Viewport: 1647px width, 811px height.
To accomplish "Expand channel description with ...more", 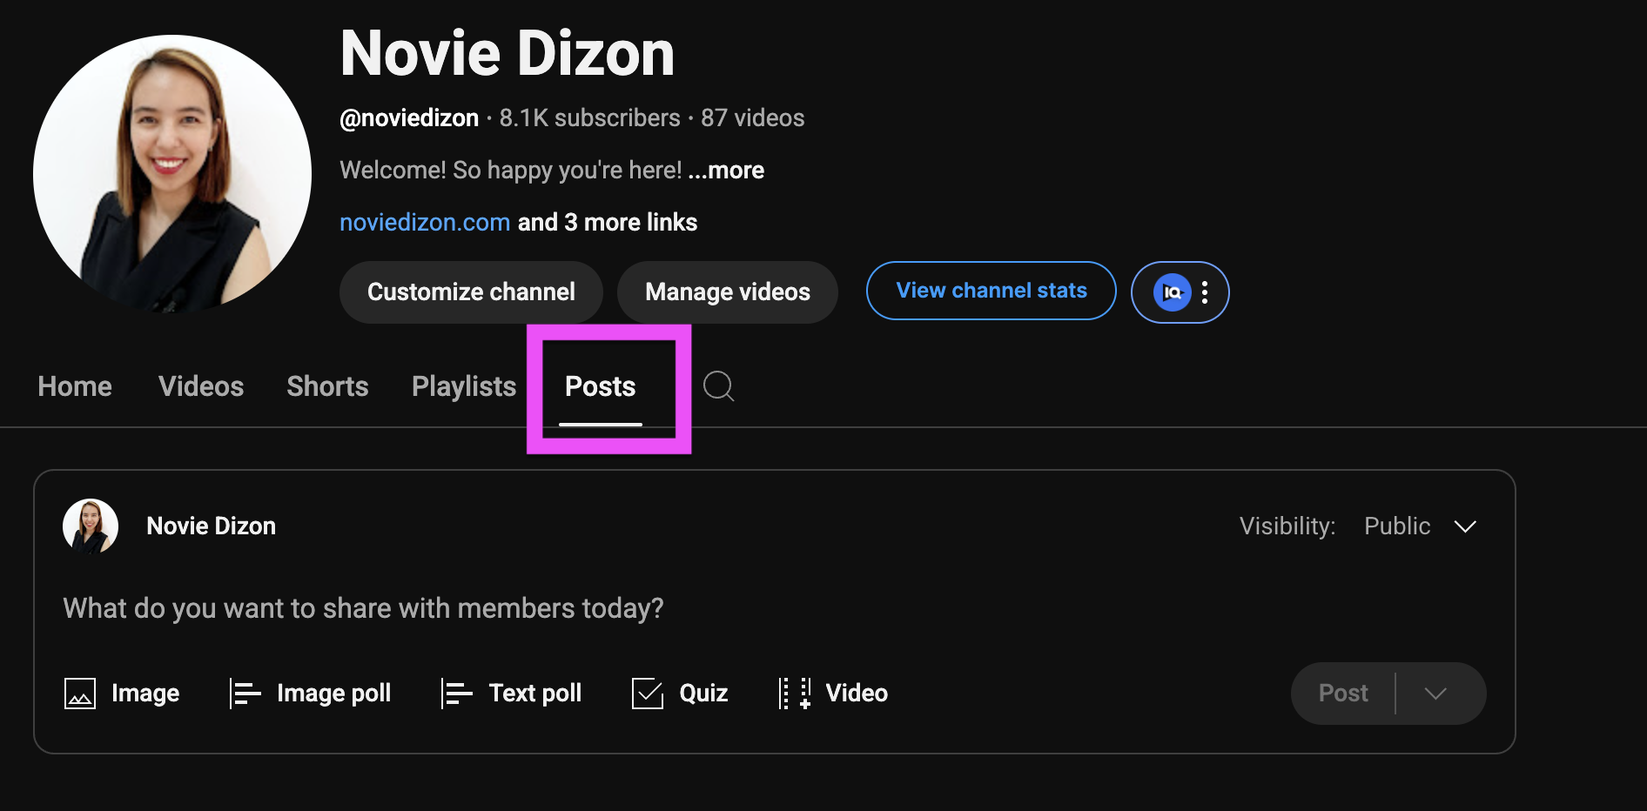I will (x=726, y=171).
